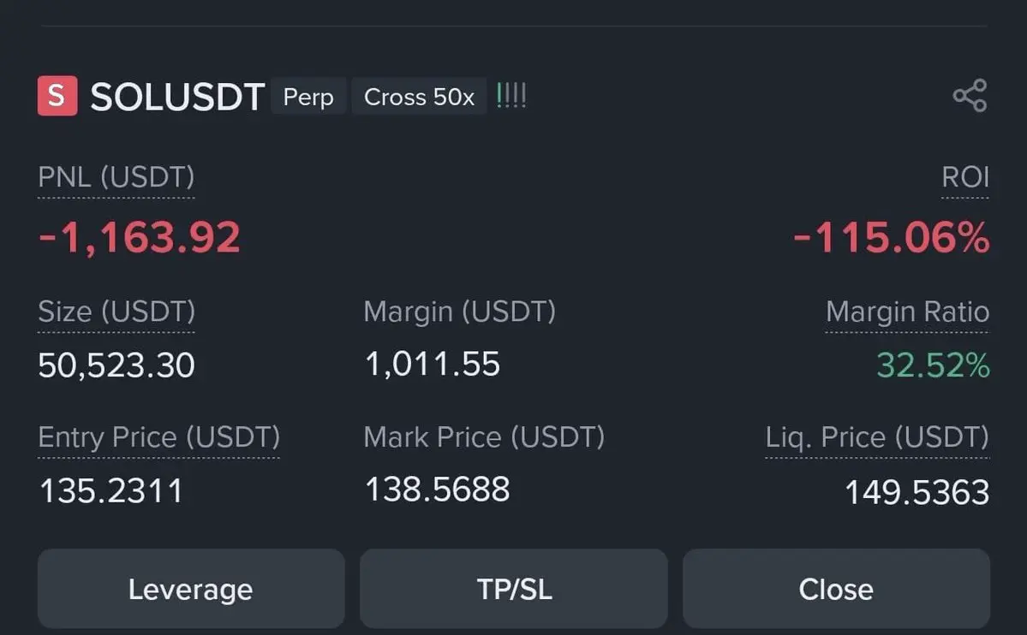The width and height of the screenshot is (1027, 635).
Task: Tap Entry Price (USDT) label
Action: click(159, 437)
